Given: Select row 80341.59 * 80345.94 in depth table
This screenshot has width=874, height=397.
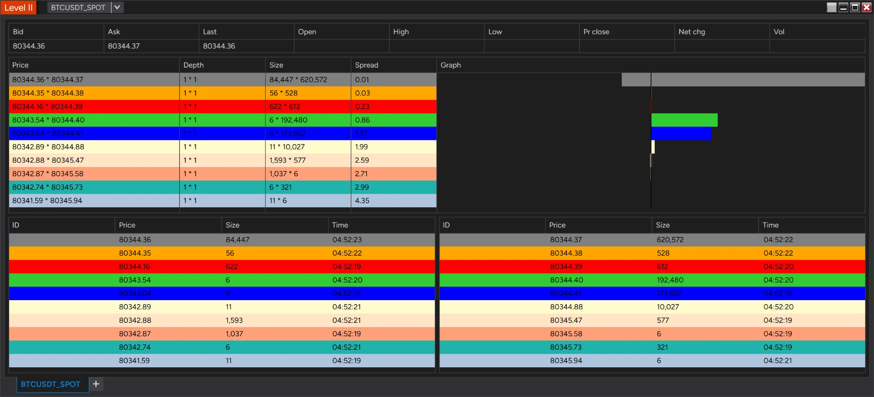Looking at the screenshot, I should pyautogui.click(x=222, y=201).
